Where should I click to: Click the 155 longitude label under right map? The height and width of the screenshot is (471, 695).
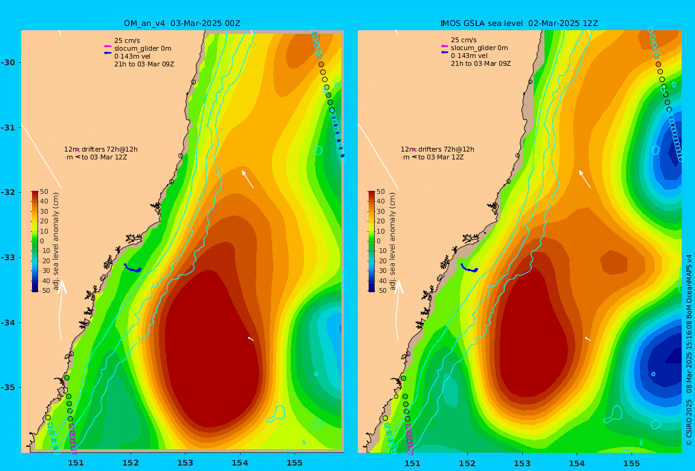[631, 463]
